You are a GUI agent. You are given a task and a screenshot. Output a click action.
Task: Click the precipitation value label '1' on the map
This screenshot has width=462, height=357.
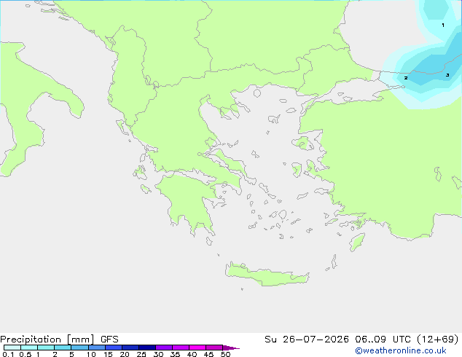443,25
